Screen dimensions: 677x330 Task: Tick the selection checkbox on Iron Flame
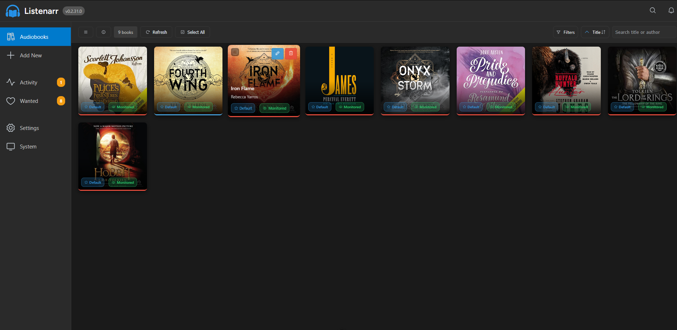235,52
